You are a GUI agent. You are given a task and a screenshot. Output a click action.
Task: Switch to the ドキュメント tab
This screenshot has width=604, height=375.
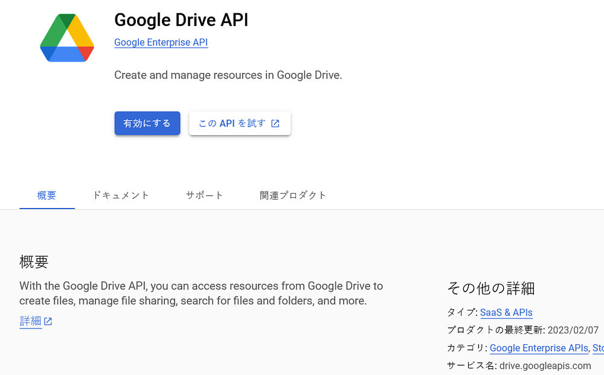(121, 195)
